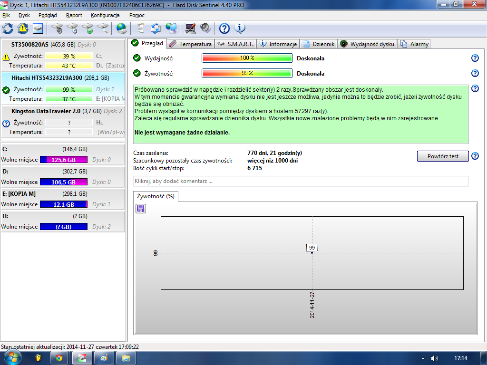
Task: Click the 99 data point on the chart
Action: tap(312, 253)
